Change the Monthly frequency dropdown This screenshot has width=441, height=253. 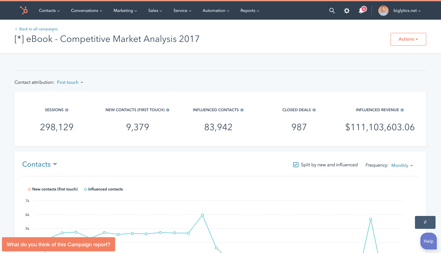(x=402, y=165)
